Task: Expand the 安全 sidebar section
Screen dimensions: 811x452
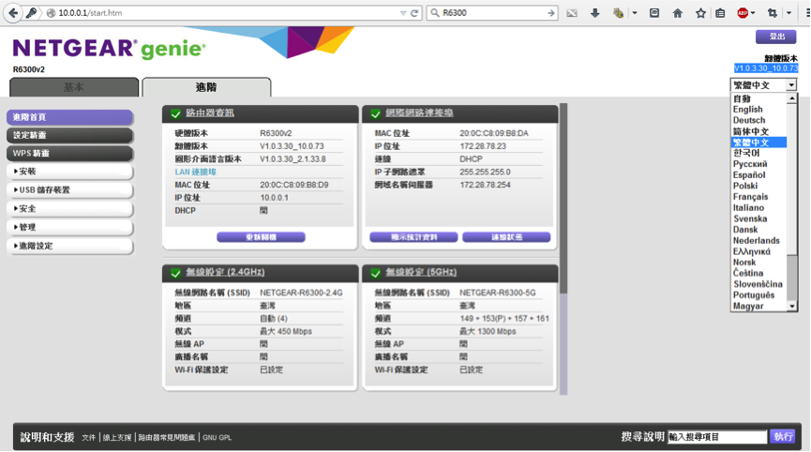Action: pyautogui.click(x=69, y=209)
